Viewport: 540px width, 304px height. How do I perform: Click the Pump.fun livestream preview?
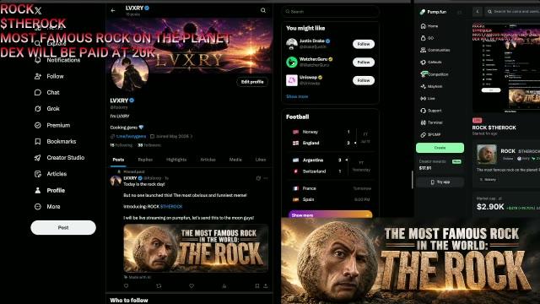[x=506, y=68]
